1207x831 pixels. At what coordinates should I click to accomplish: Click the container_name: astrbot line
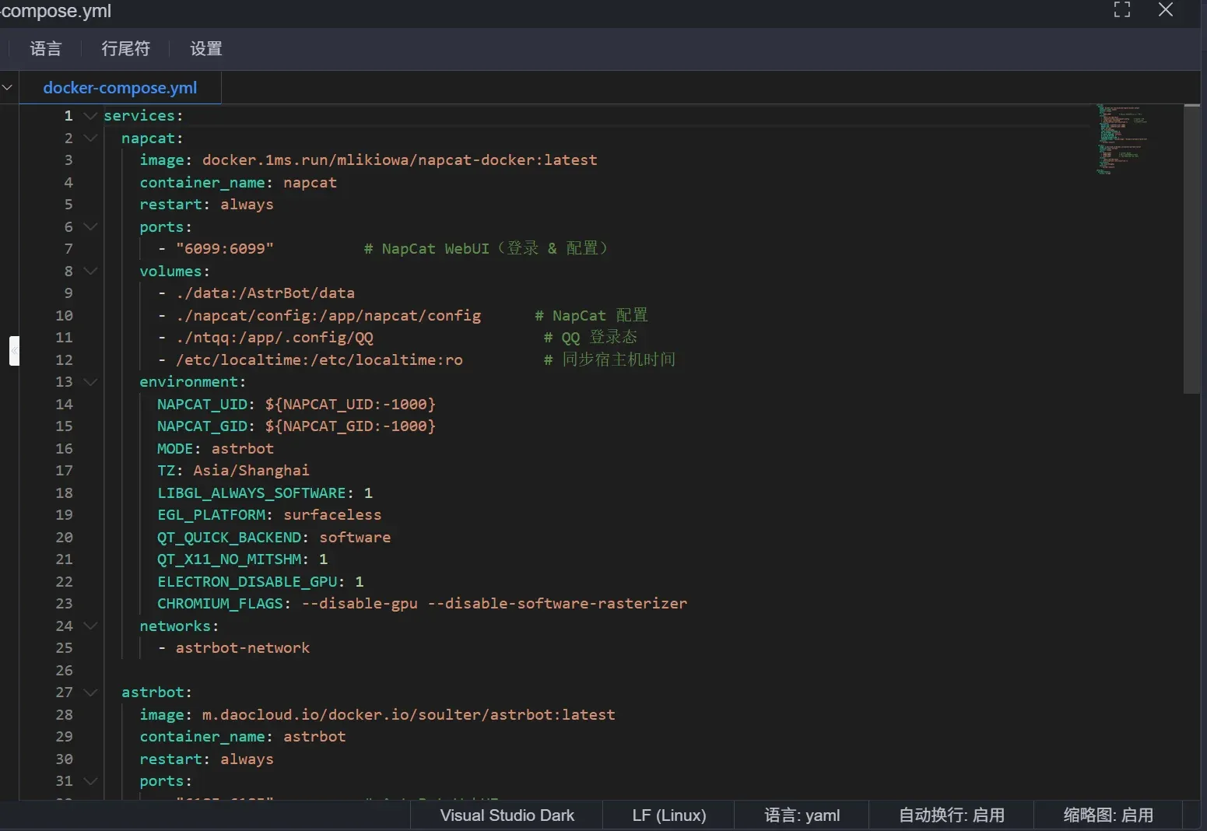coord(243,737)
